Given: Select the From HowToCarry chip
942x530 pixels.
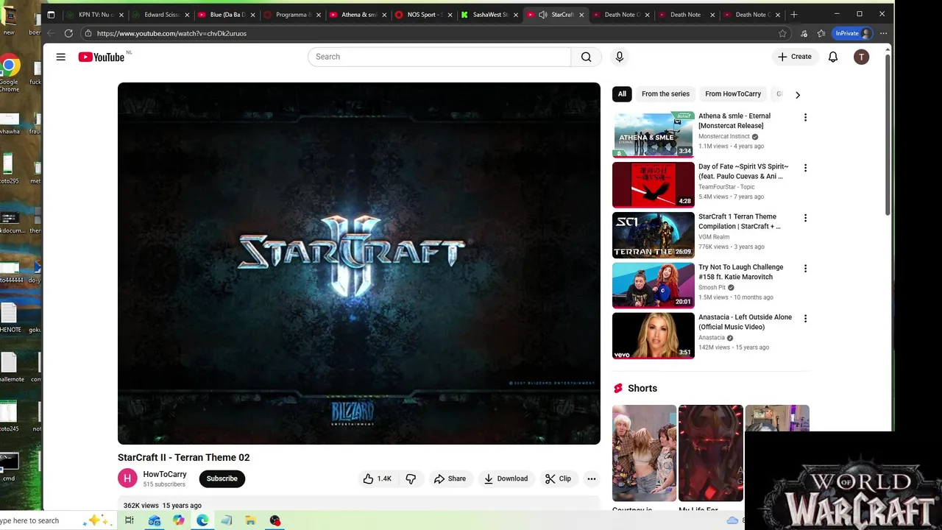Looking at the screenshot, I should (x=733, y=94).
